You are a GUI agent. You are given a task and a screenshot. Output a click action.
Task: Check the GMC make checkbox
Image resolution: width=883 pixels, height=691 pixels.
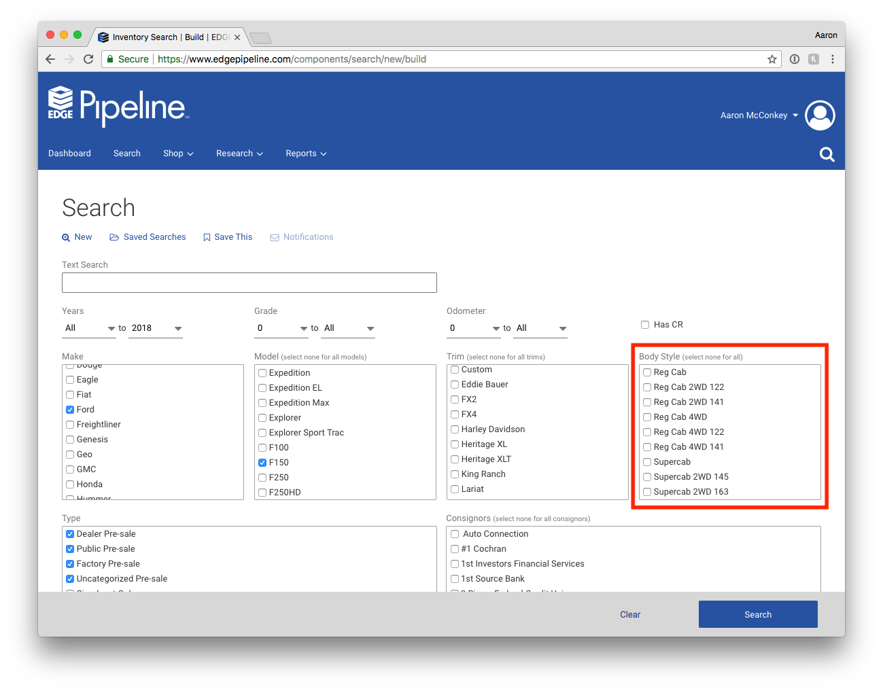[70, 469]
